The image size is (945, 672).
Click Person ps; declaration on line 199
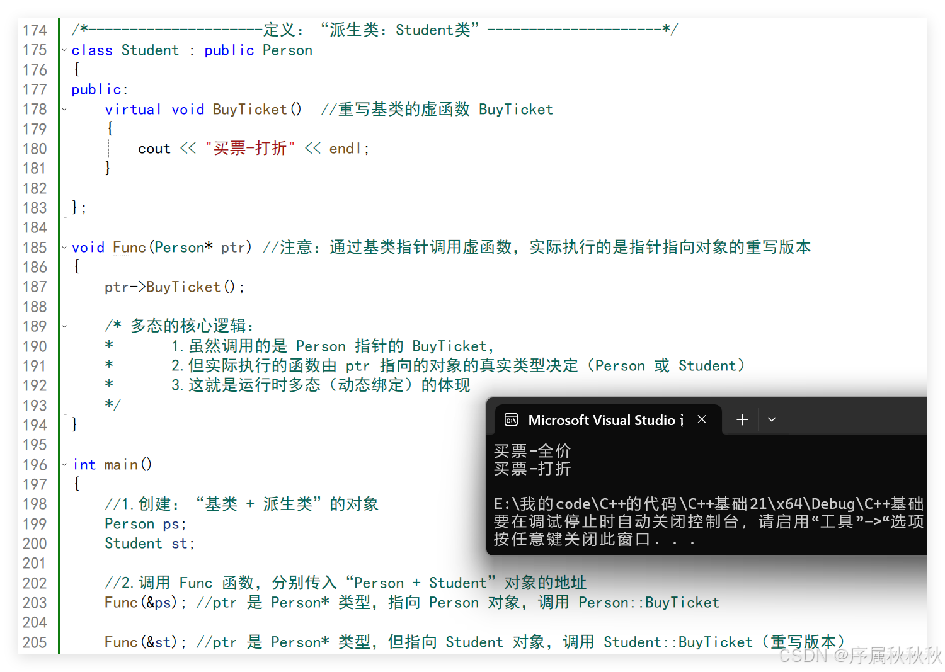tap(146, 524)
